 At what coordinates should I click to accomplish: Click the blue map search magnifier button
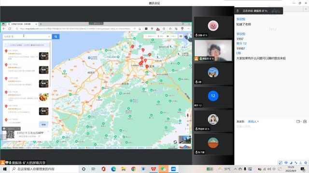click(x=56, y=37)
